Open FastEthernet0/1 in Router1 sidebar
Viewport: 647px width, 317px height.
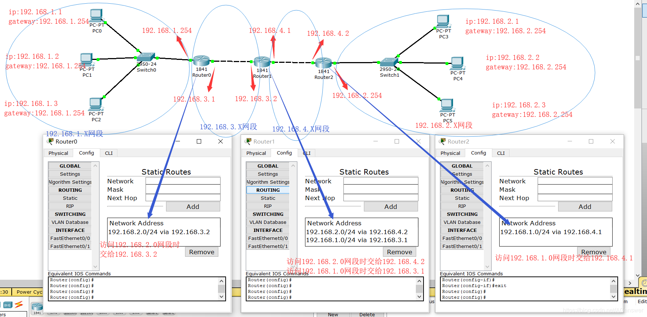pyautogui.click(x=268, y=246)
